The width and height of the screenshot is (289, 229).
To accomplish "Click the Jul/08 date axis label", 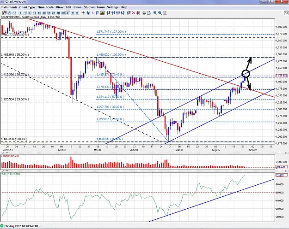I will pyautogui.click(x=179, y=150).
